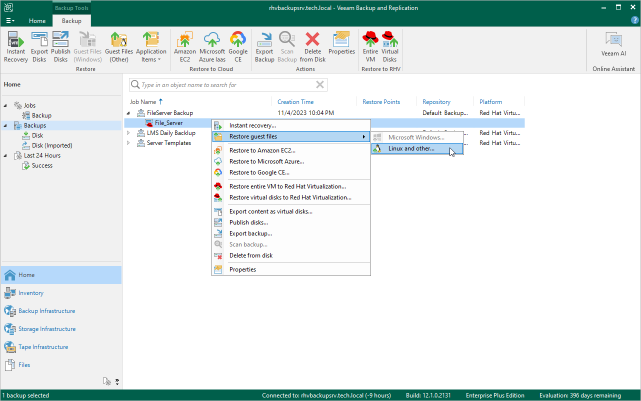The width and height of the screenshot is (641, 401).
Task: Sort by Job Name column header
Action: 143,102
